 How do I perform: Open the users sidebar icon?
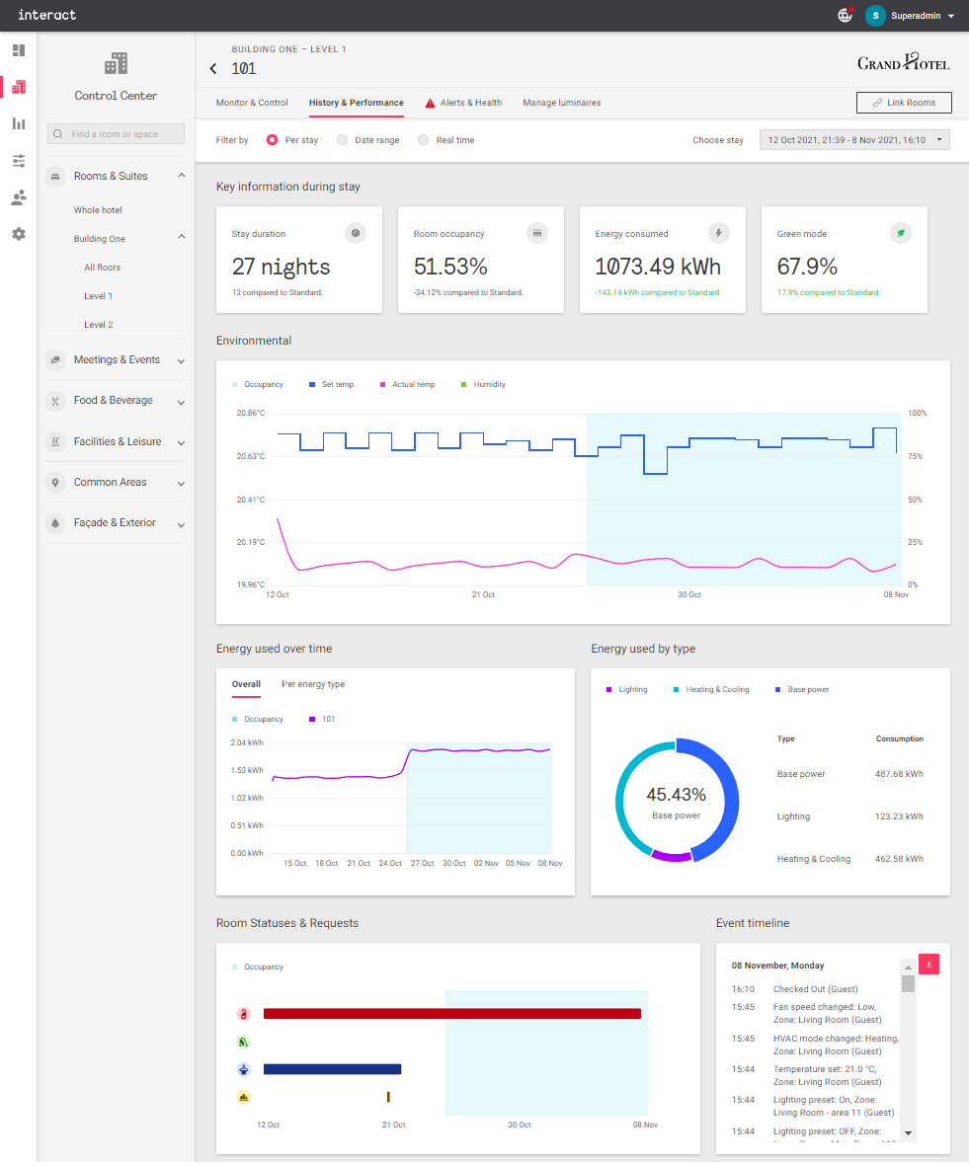[x=19, y=197]
